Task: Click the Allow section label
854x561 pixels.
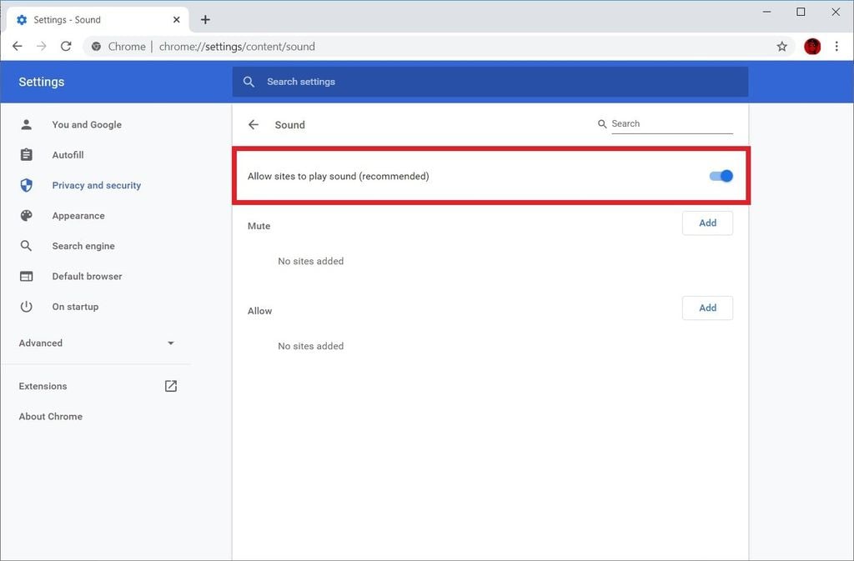Action: click(259, 311)
